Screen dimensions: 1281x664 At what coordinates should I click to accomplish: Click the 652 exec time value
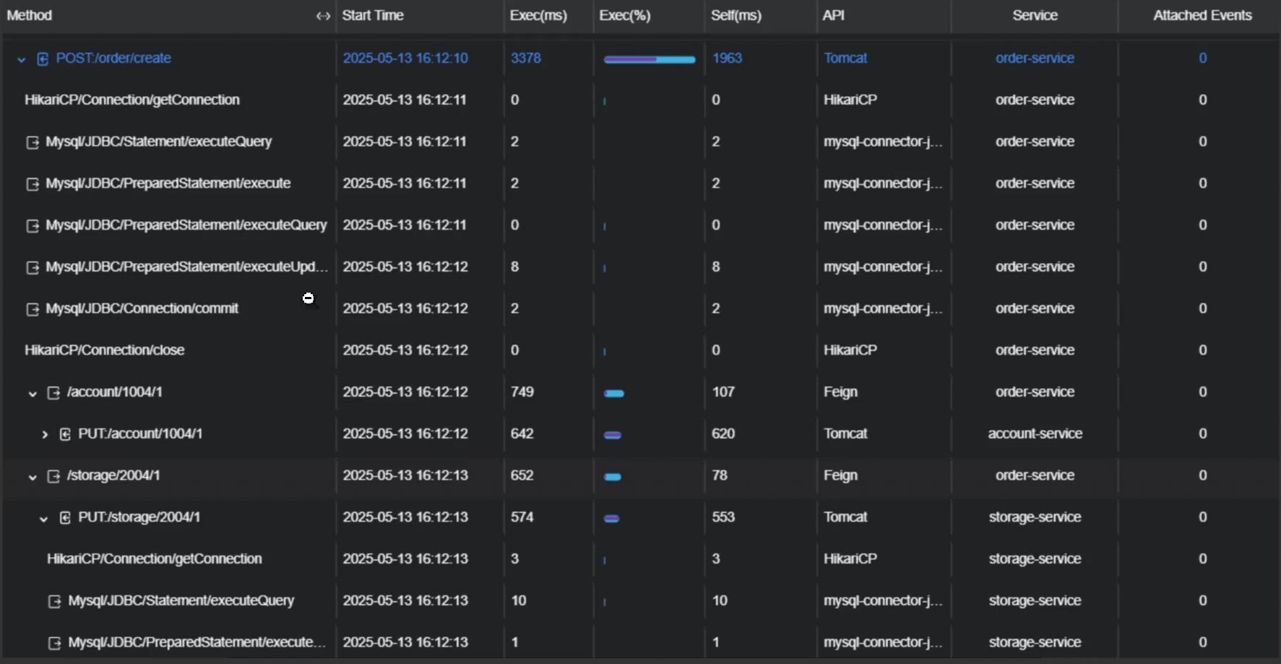[522, 475]
